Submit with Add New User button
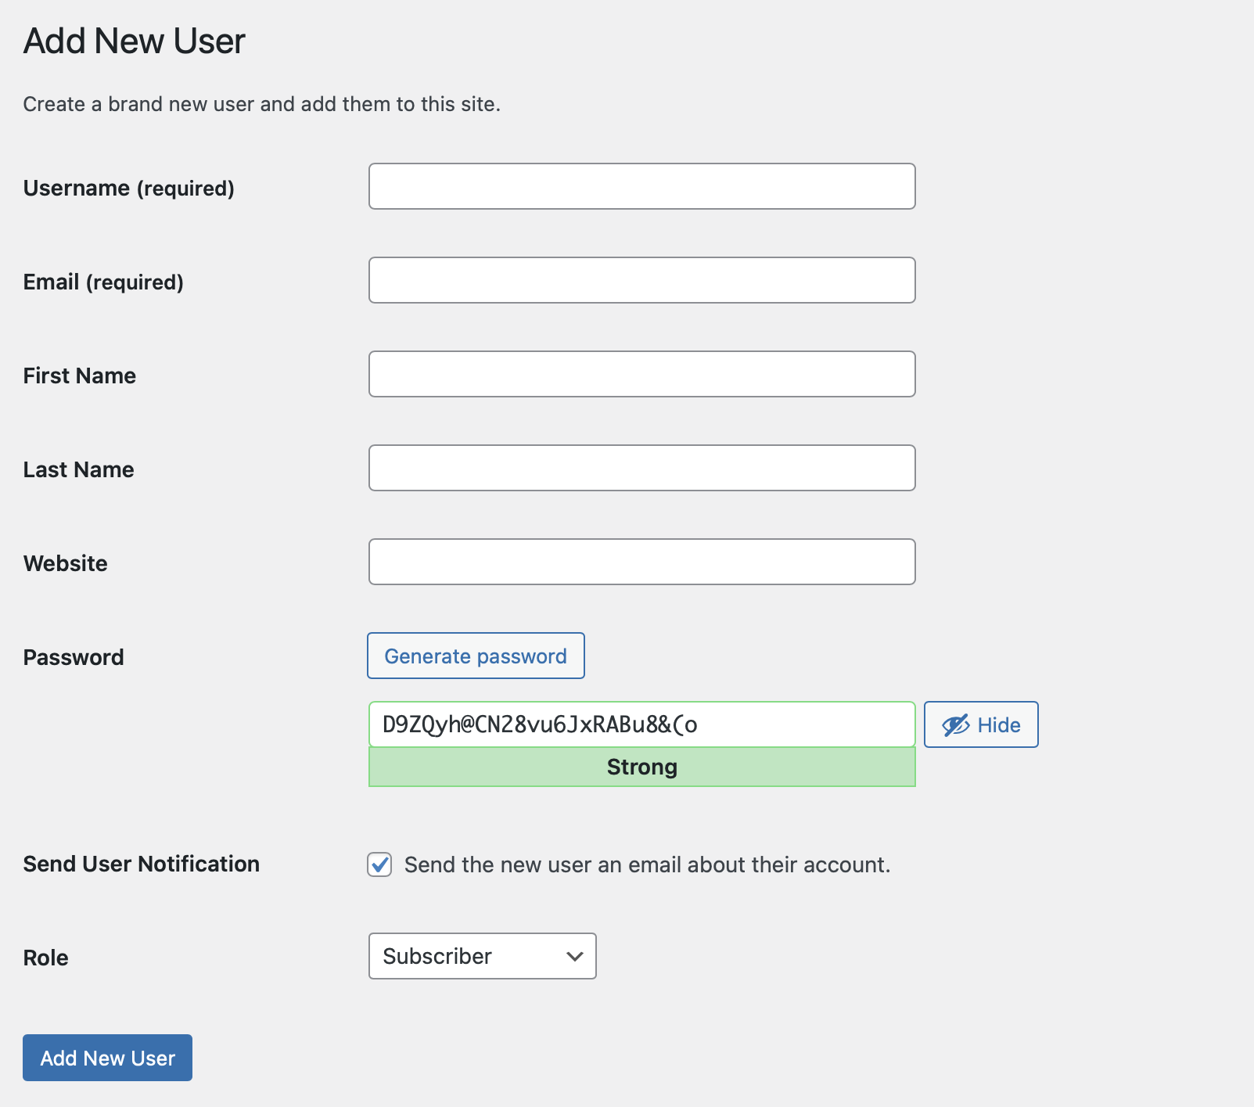This screenshot has height=1107, width=1254. click(107, 1058)
